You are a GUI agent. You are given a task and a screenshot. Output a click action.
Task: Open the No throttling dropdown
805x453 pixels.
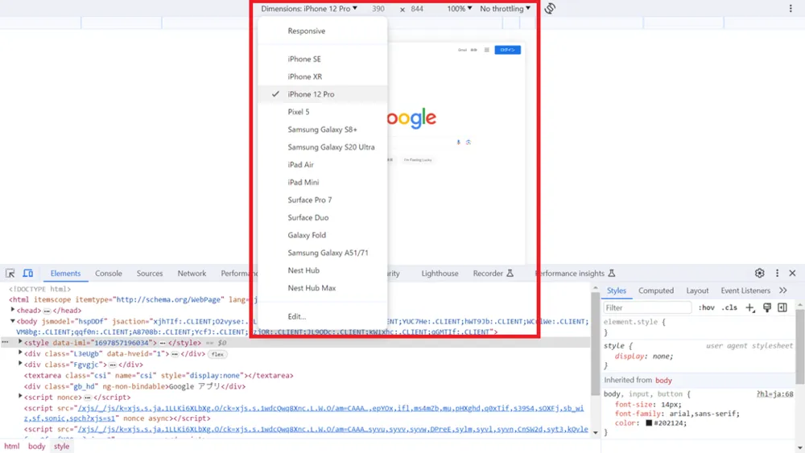[506, 9]
